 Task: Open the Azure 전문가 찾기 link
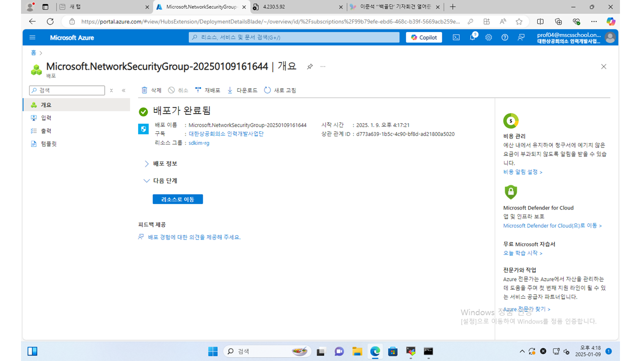tap(527, 309)
